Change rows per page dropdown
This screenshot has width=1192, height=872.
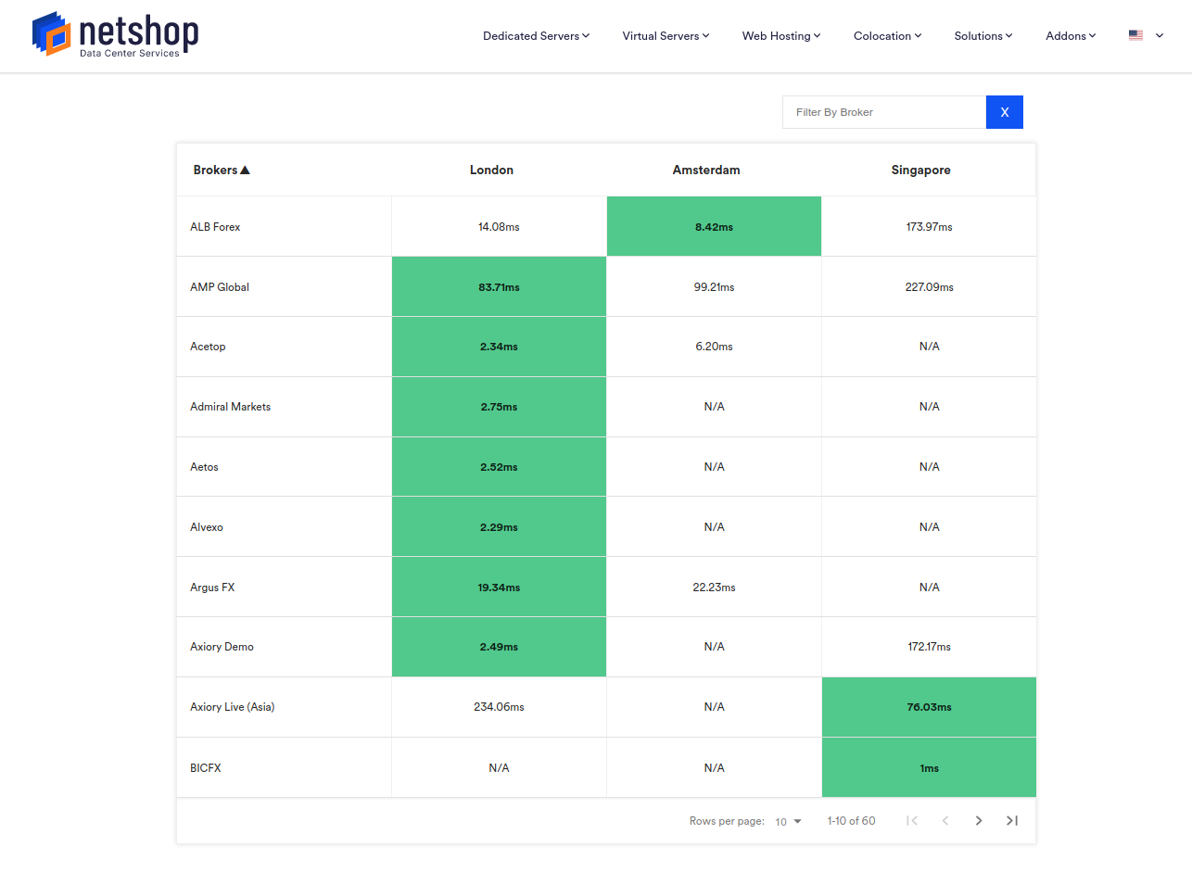pyautogui.click(x=789, y=822)
